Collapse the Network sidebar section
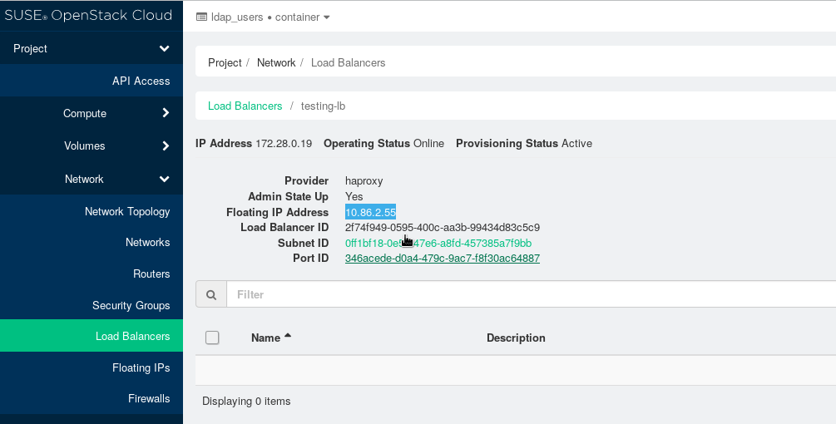This screenshot has height=424, width=836. [164, 179]
